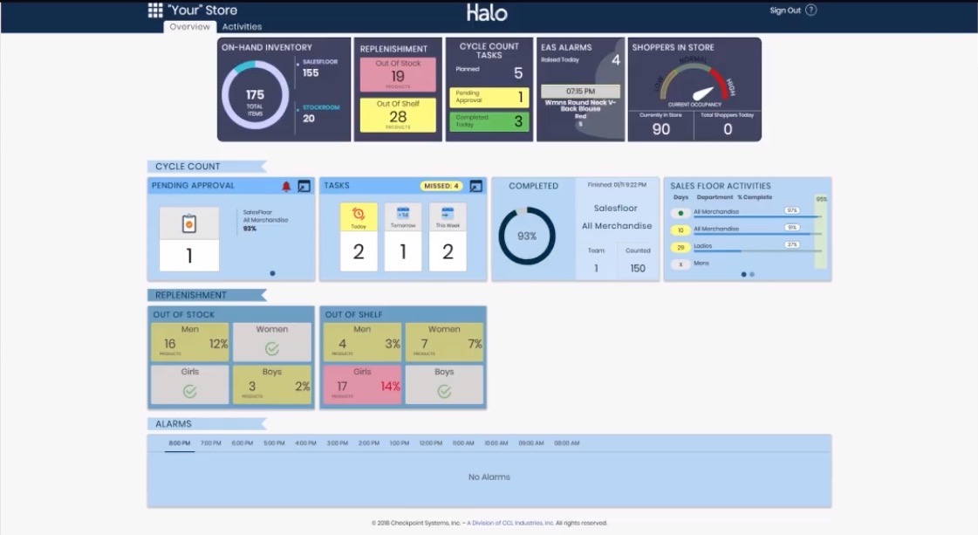Click the Cycle Count Planned 5 value

click(518, 73)
